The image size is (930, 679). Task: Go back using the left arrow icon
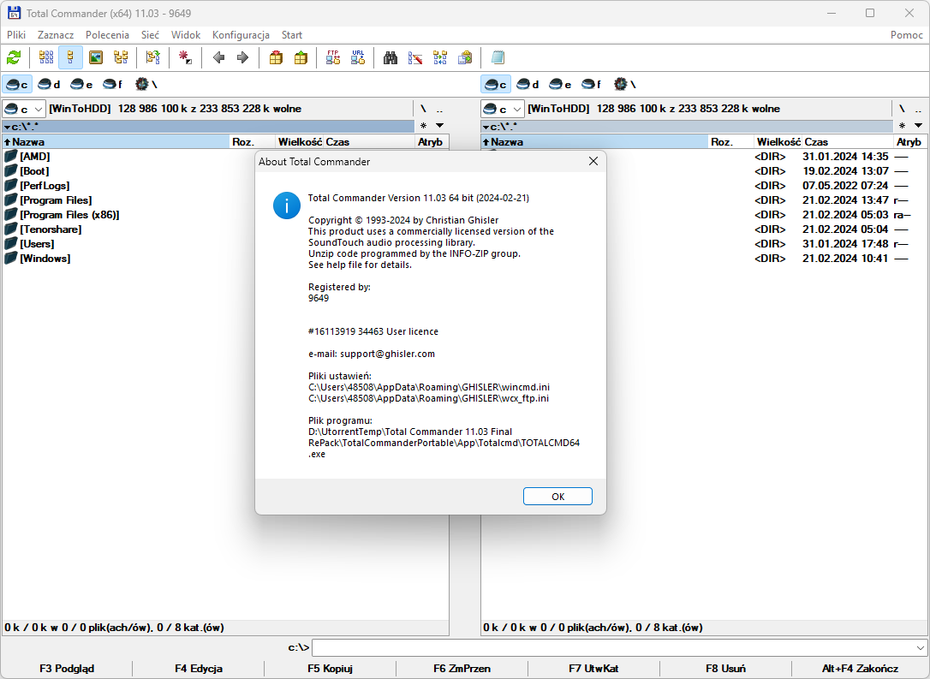tap(219, 57)
